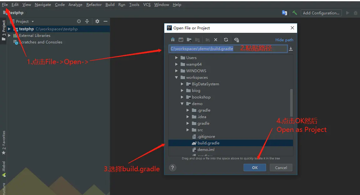Expand External Libraries node
360x195 pixels.
coord(9,36)
